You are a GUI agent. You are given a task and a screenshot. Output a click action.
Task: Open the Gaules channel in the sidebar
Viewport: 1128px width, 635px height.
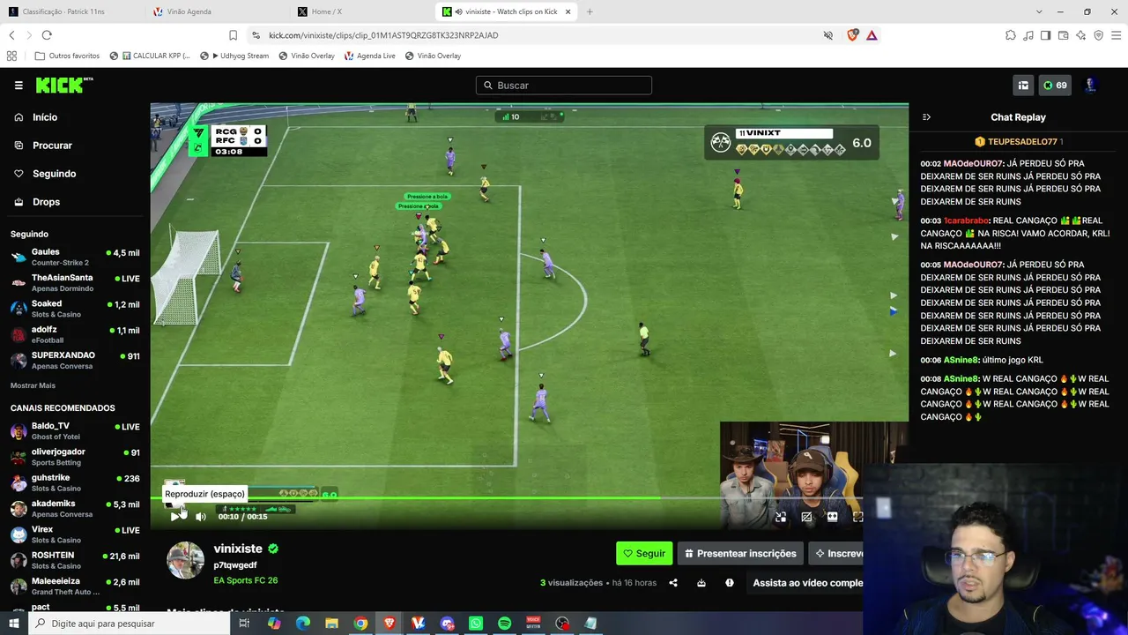75,257
